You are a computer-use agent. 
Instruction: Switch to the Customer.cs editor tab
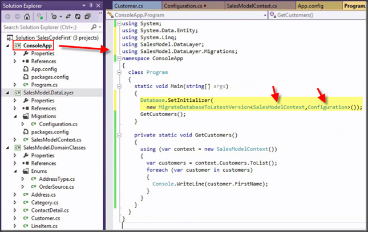click(x=137, y=6)
